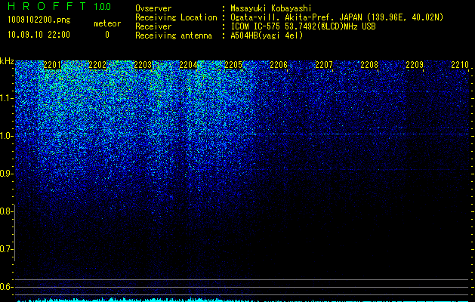Click the 2202 time marker

(97, 65)
